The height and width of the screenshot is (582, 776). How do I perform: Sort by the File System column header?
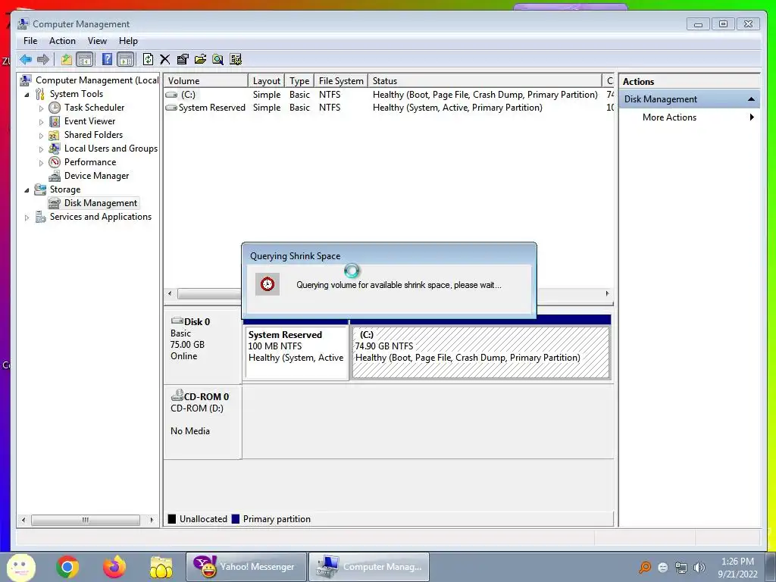pos(341,80)
